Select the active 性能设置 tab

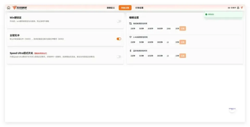coord(125,8)
